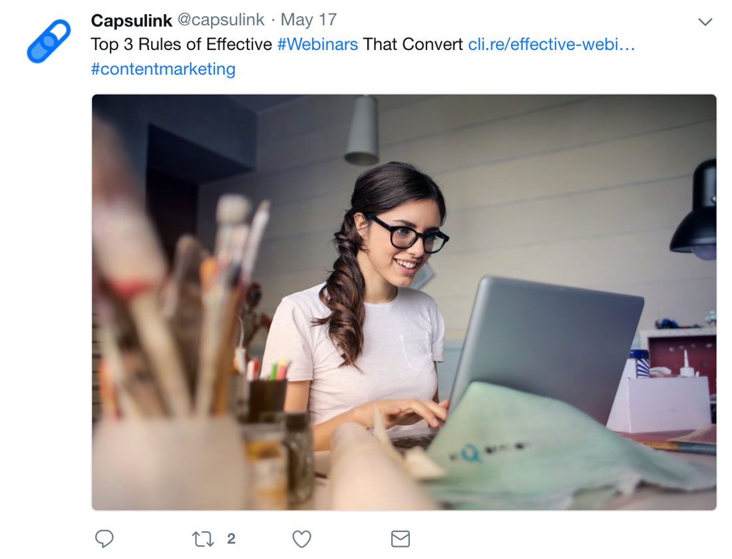Expand the tweet options chevron

pyautogui.click(x=705, y=21)
